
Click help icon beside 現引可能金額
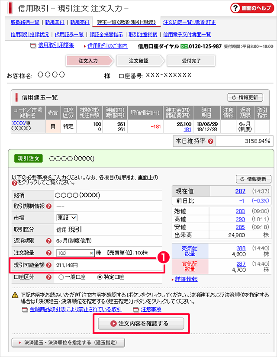49,265
